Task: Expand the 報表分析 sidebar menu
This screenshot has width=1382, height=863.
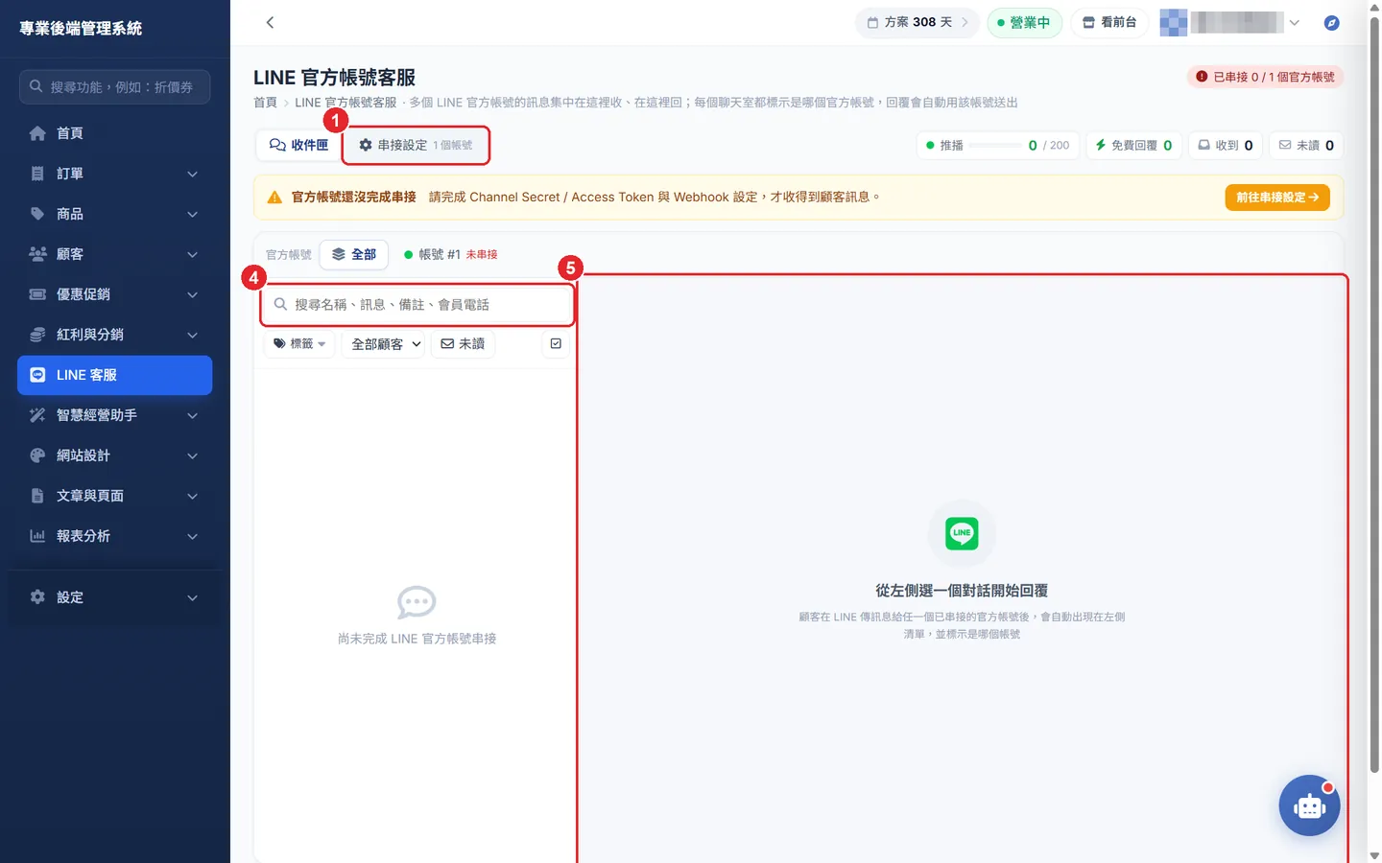Action: pyautogui.click(x=114, y=536)
